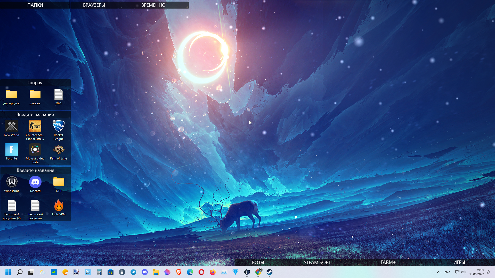Select the Fortnite shortcut
Screen dimensions: 495x278
tap(12, 152)
